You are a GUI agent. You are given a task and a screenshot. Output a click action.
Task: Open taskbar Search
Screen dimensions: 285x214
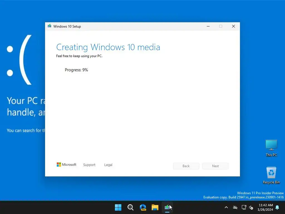coord(131,207)
